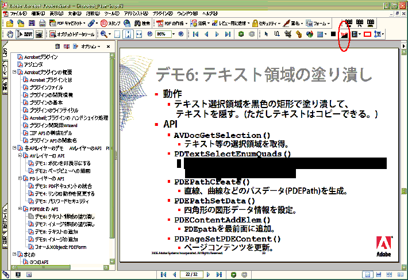Screen dimensions: 408x280
Task: Go to last page using top toolbar
Action: [228, 34]
